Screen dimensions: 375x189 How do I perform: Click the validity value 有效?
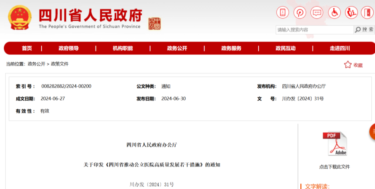click(45, 111)
